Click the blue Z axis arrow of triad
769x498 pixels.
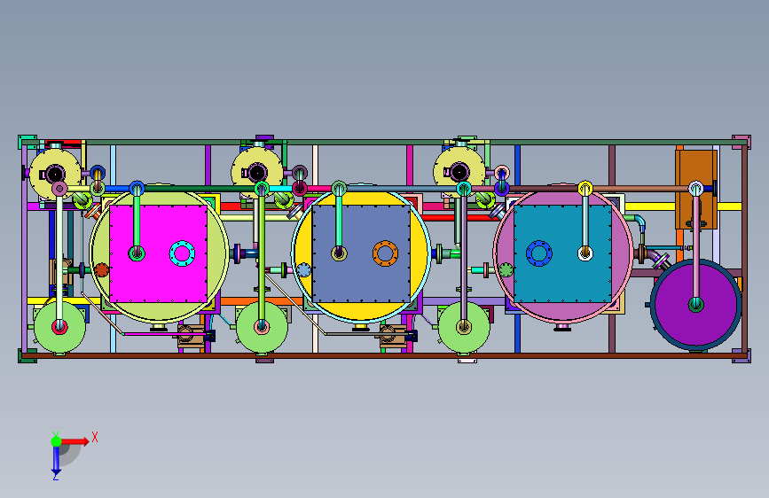[57, 461]
